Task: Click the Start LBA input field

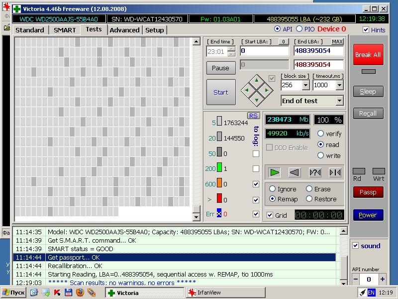Action: [265, 51]
